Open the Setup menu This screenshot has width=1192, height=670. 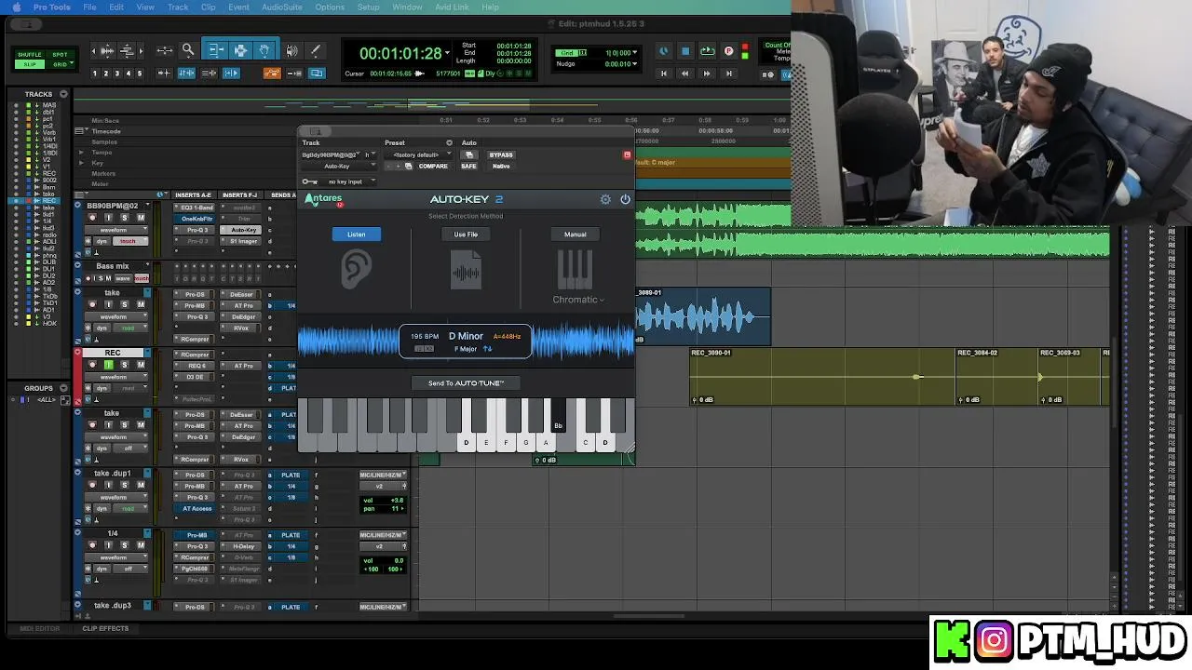pyautogui.click(x=369, y=7)
